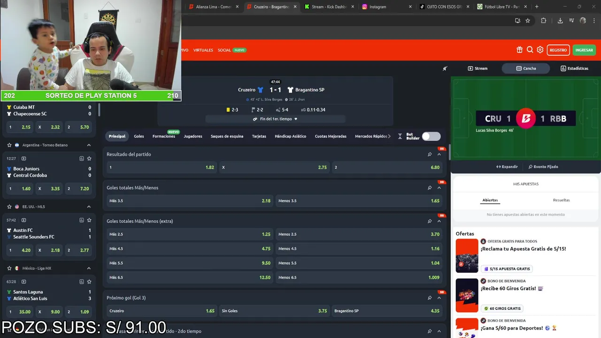Screen dimensions: 601x338
Task: Click the unpin icon above Stream tab
Action: [x=445, y=69]
